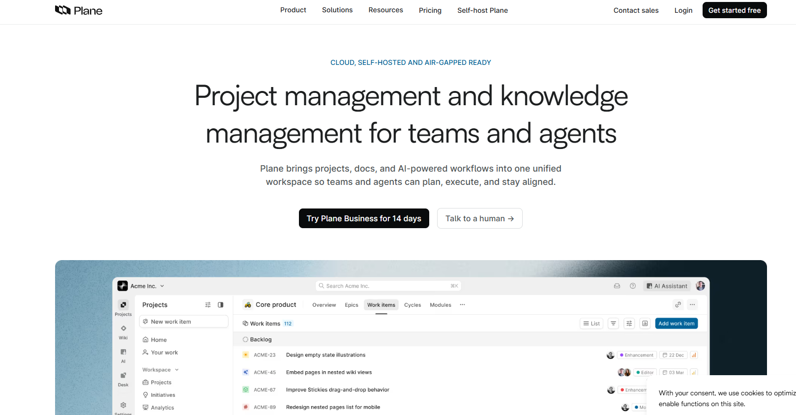796x415 pixels.
Task: Open work item Design empty state illustrations
Action: [x=325, y=355]
